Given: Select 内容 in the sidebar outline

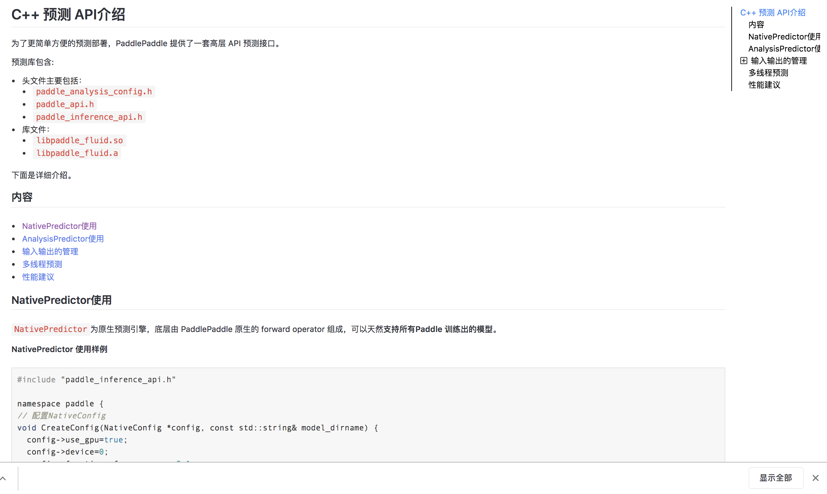Looking at the screenshot, I should [756, 25].
